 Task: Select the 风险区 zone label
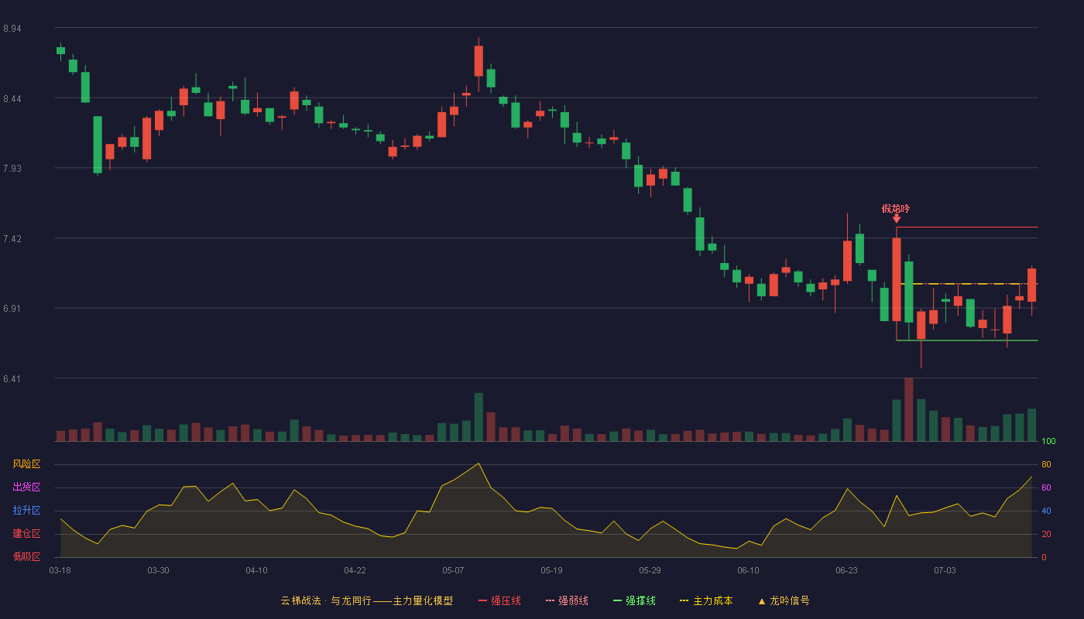click(26, 464)
